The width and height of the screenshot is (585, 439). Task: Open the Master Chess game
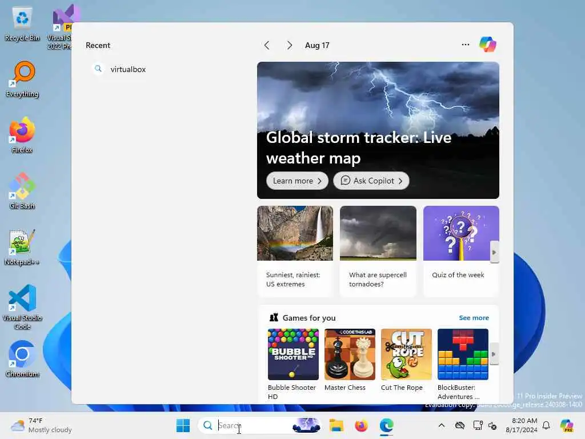(350, 360)
